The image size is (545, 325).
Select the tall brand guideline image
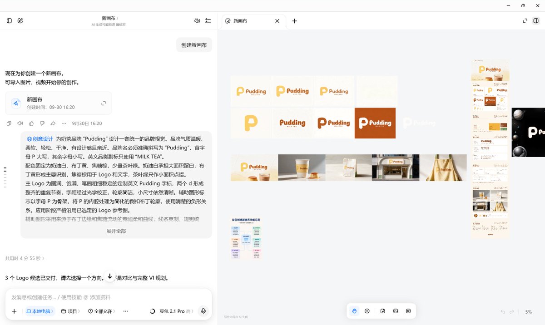pyautogui.click(x=490, y=149)
